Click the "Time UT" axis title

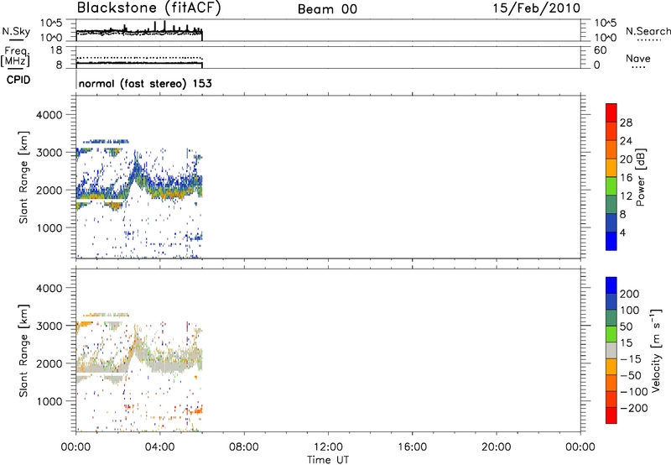[x=328, y=460]
